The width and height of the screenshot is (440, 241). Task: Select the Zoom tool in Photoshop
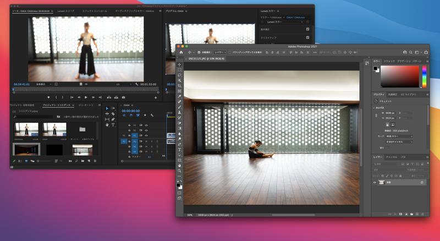point(179,171)
